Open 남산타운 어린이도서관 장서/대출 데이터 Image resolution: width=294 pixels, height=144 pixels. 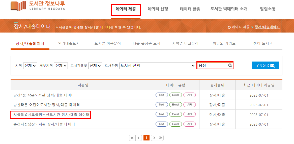(x=47, y=105)
